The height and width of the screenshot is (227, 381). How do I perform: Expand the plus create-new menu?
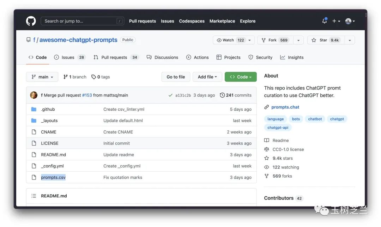coord(336,21)
